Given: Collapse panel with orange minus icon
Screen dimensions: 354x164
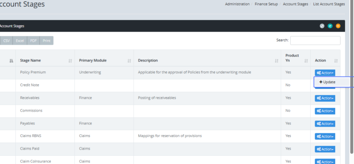Looking at the screenshot, I should pyautogui.click(x=338, y=26).
